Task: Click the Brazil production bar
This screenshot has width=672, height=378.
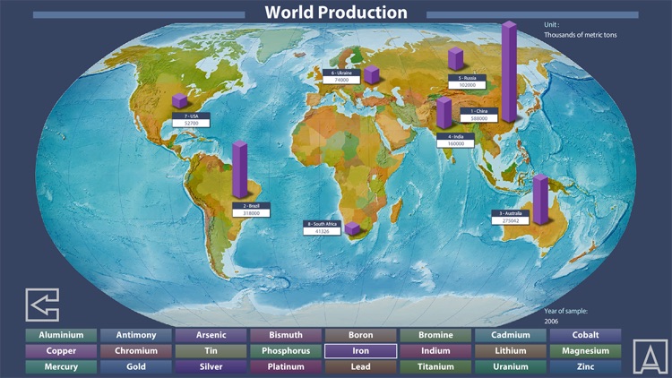Action: coord(239,169)
